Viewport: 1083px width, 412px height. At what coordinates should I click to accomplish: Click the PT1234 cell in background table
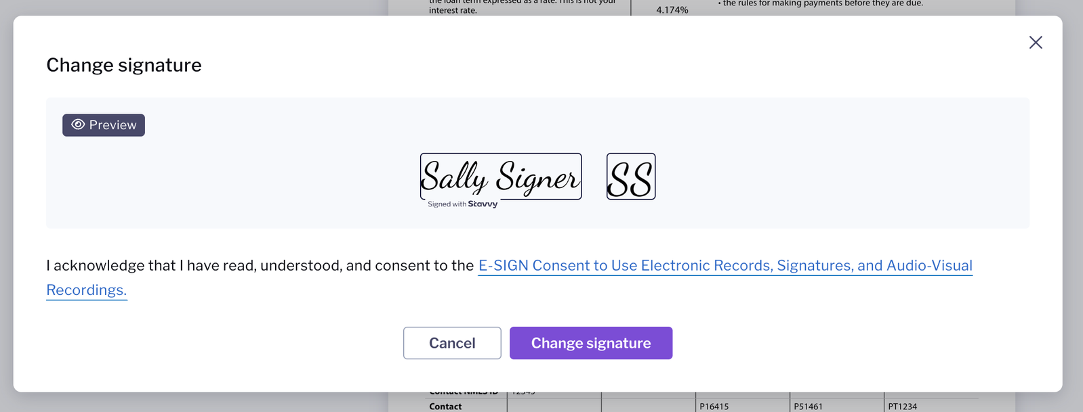point(903,407)
